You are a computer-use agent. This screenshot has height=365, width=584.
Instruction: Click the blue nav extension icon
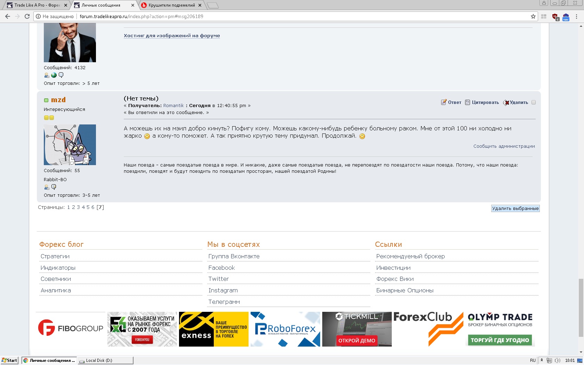coord(566,17)
